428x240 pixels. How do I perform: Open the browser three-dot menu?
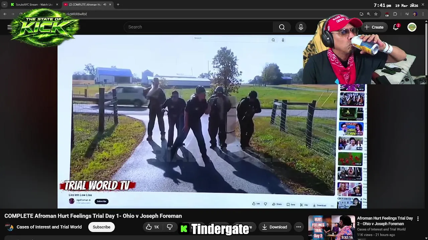click(423, 14)
